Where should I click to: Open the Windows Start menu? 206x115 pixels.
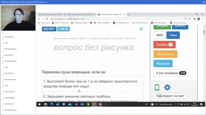point(39,104)
